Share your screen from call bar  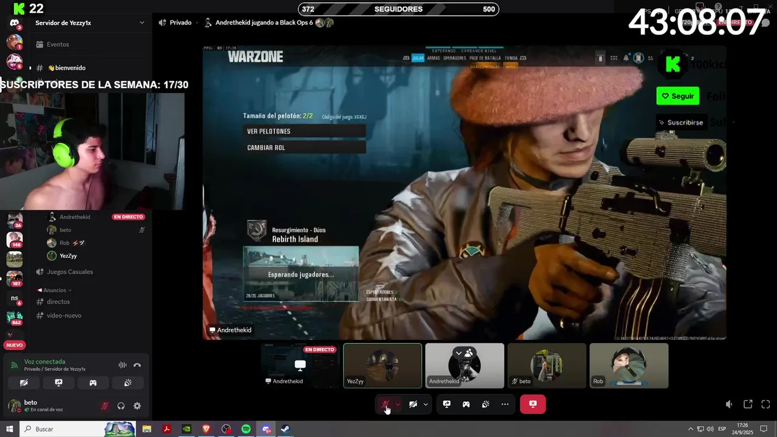point(447,404)
